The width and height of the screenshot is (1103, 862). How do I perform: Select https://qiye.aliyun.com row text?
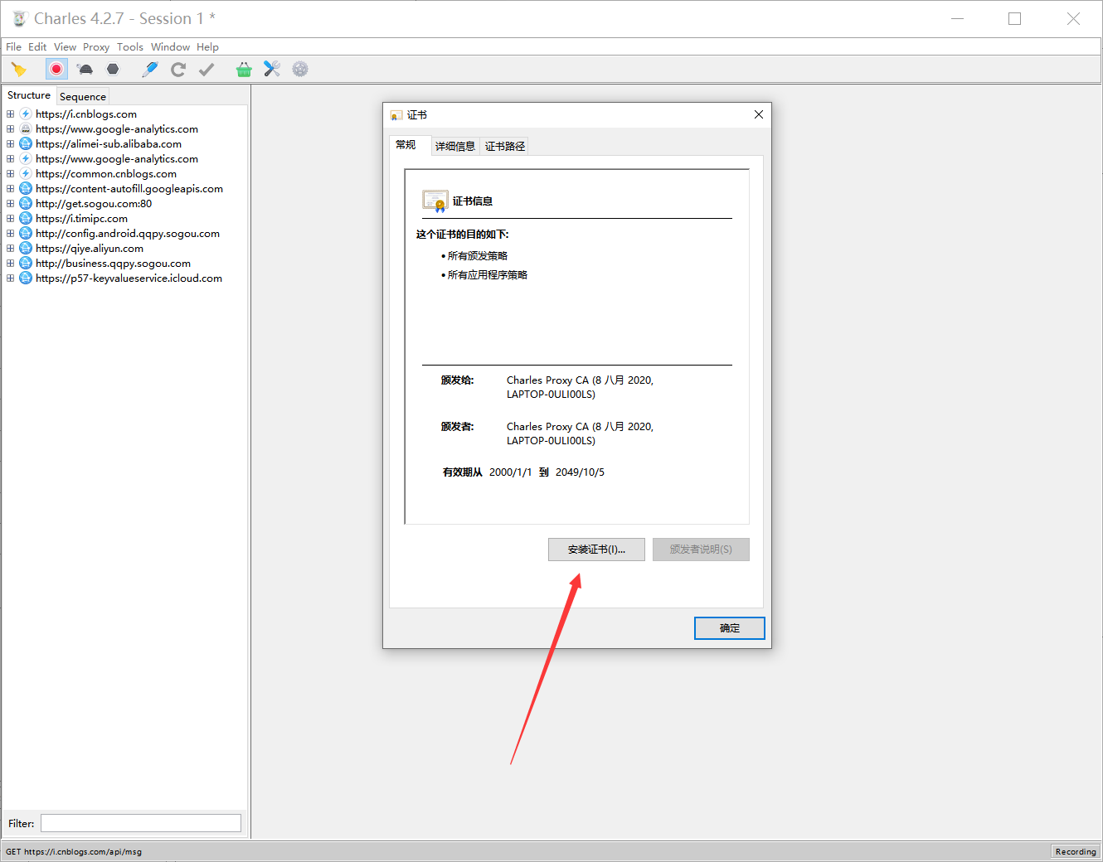pyautogui.click(x=90, y=249)
